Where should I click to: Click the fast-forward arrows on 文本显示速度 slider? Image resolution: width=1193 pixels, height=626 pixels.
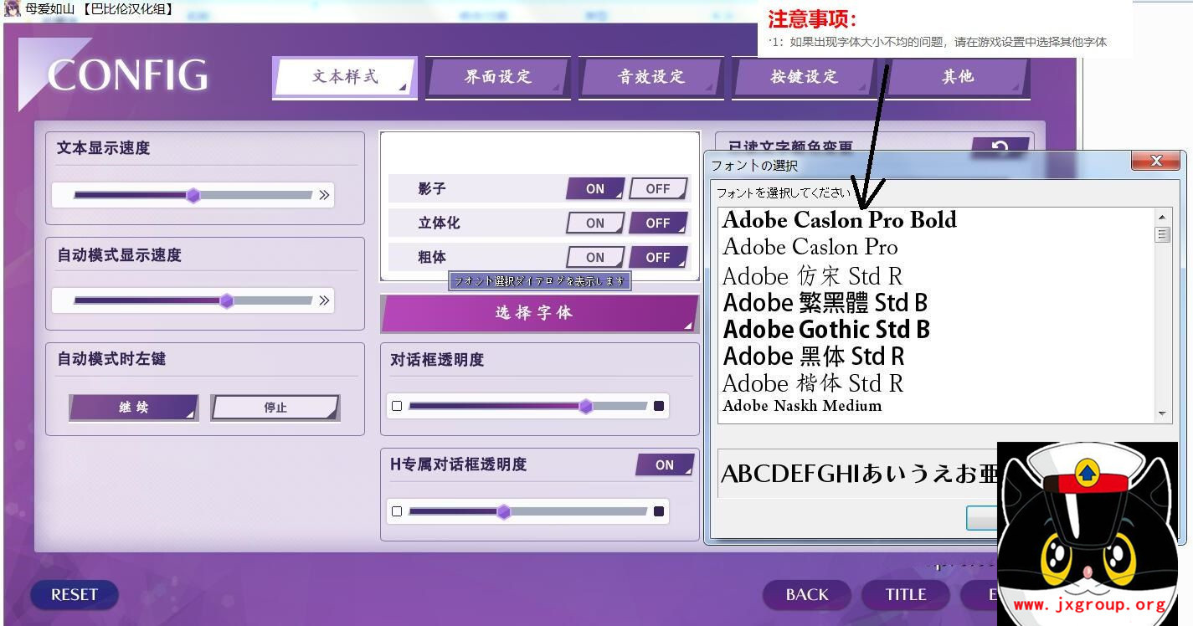tap(324, 195)
